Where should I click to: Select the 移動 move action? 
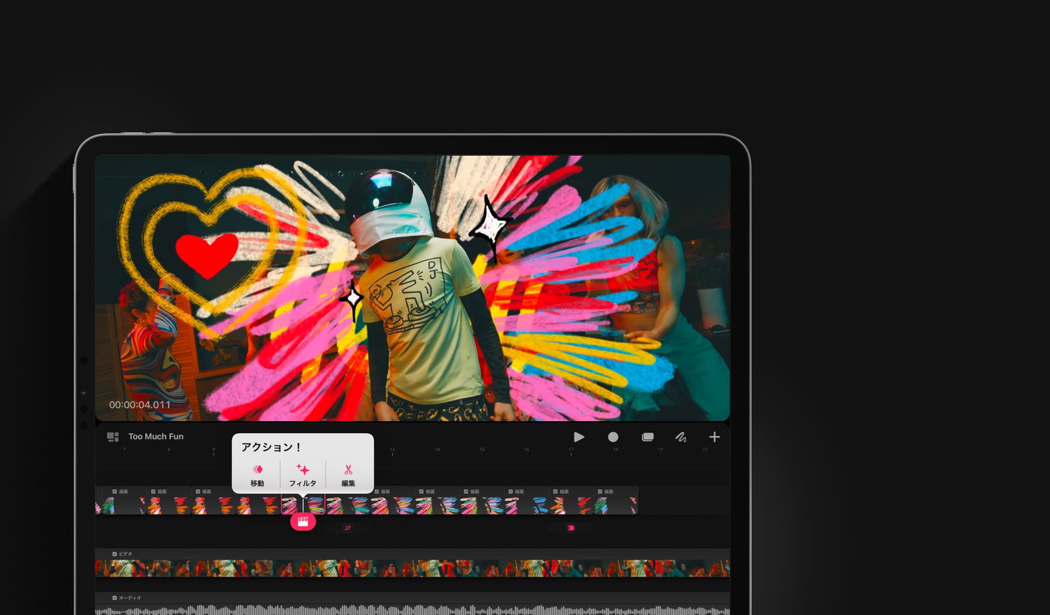257,475
